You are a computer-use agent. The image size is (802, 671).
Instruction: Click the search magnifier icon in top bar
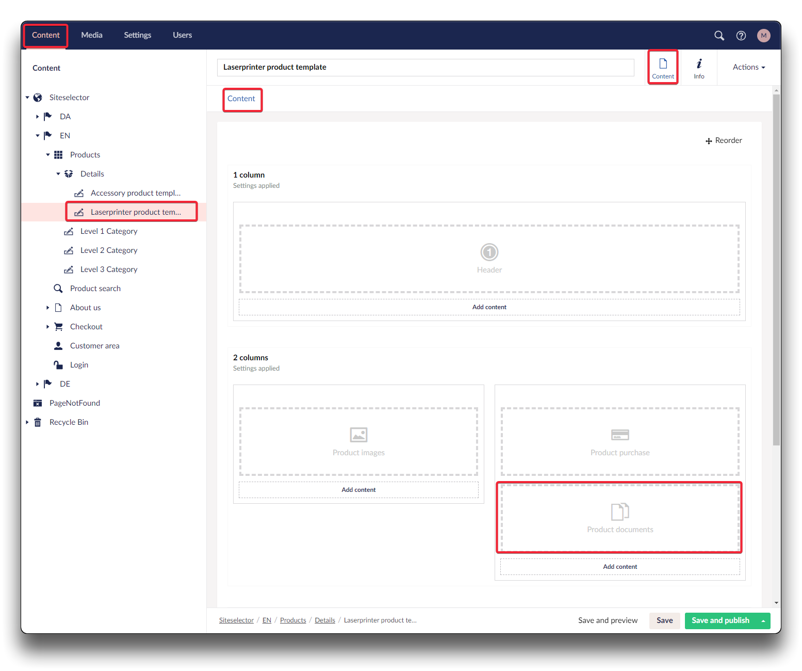tap(719, 36)
